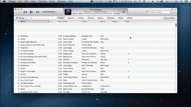The image size is (191, 107).
Task: Sort by the Album column header
Action: (x=84, y=22)
